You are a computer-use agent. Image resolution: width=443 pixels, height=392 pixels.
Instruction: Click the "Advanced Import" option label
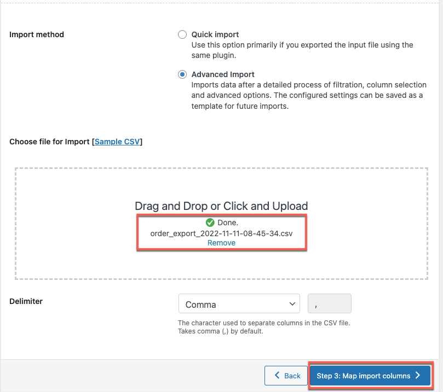223,74
